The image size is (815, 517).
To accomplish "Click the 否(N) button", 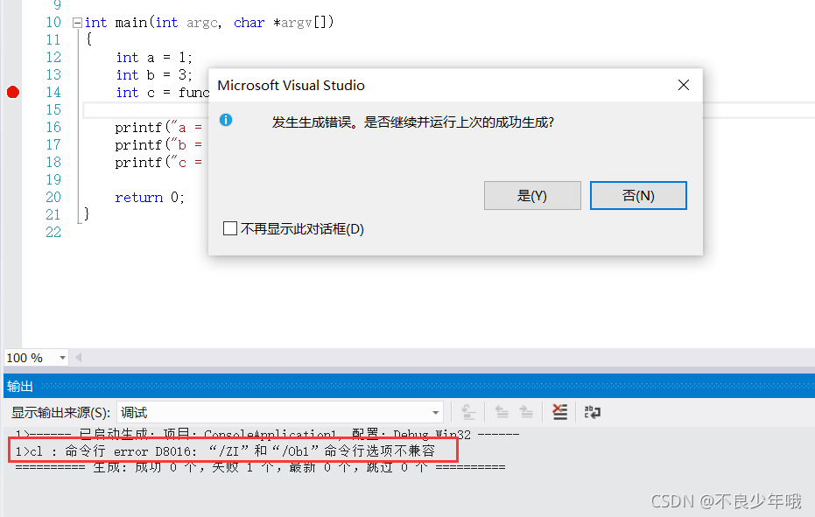I will 638,196.
